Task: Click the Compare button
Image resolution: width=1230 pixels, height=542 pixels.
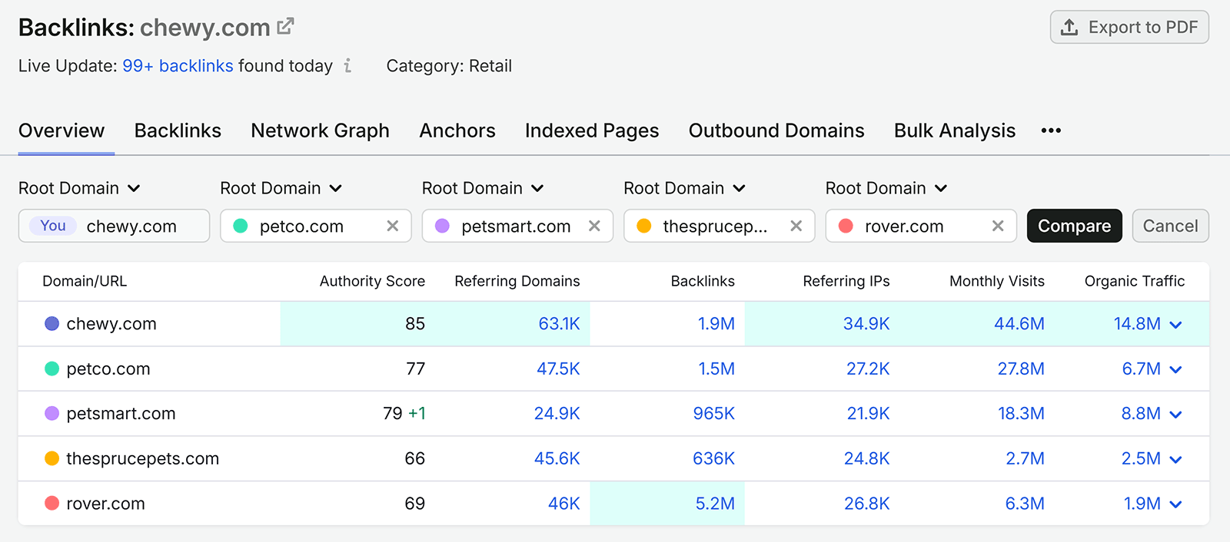Action: click(x=1074, y=226)
